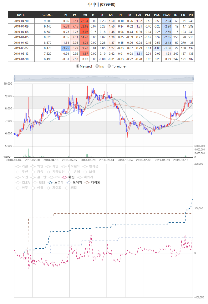Toggle the 신영 legend entry
The image size is (208, 304).
(x=37, y=188)
